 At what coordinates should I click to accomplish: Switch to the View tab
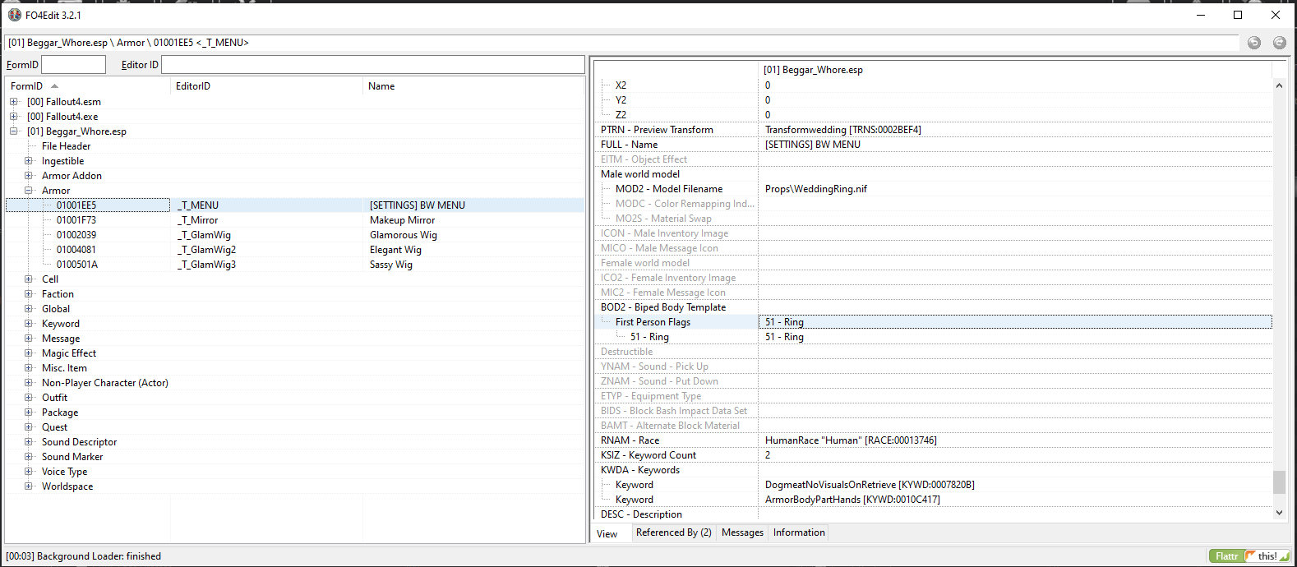tap(612, 533)
